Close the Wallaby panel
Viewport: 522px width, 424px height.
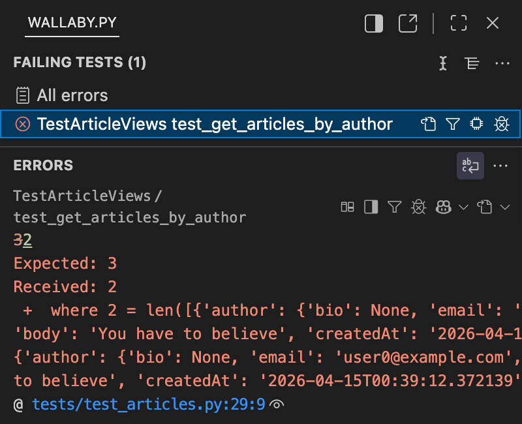click(x=493, y=23)
